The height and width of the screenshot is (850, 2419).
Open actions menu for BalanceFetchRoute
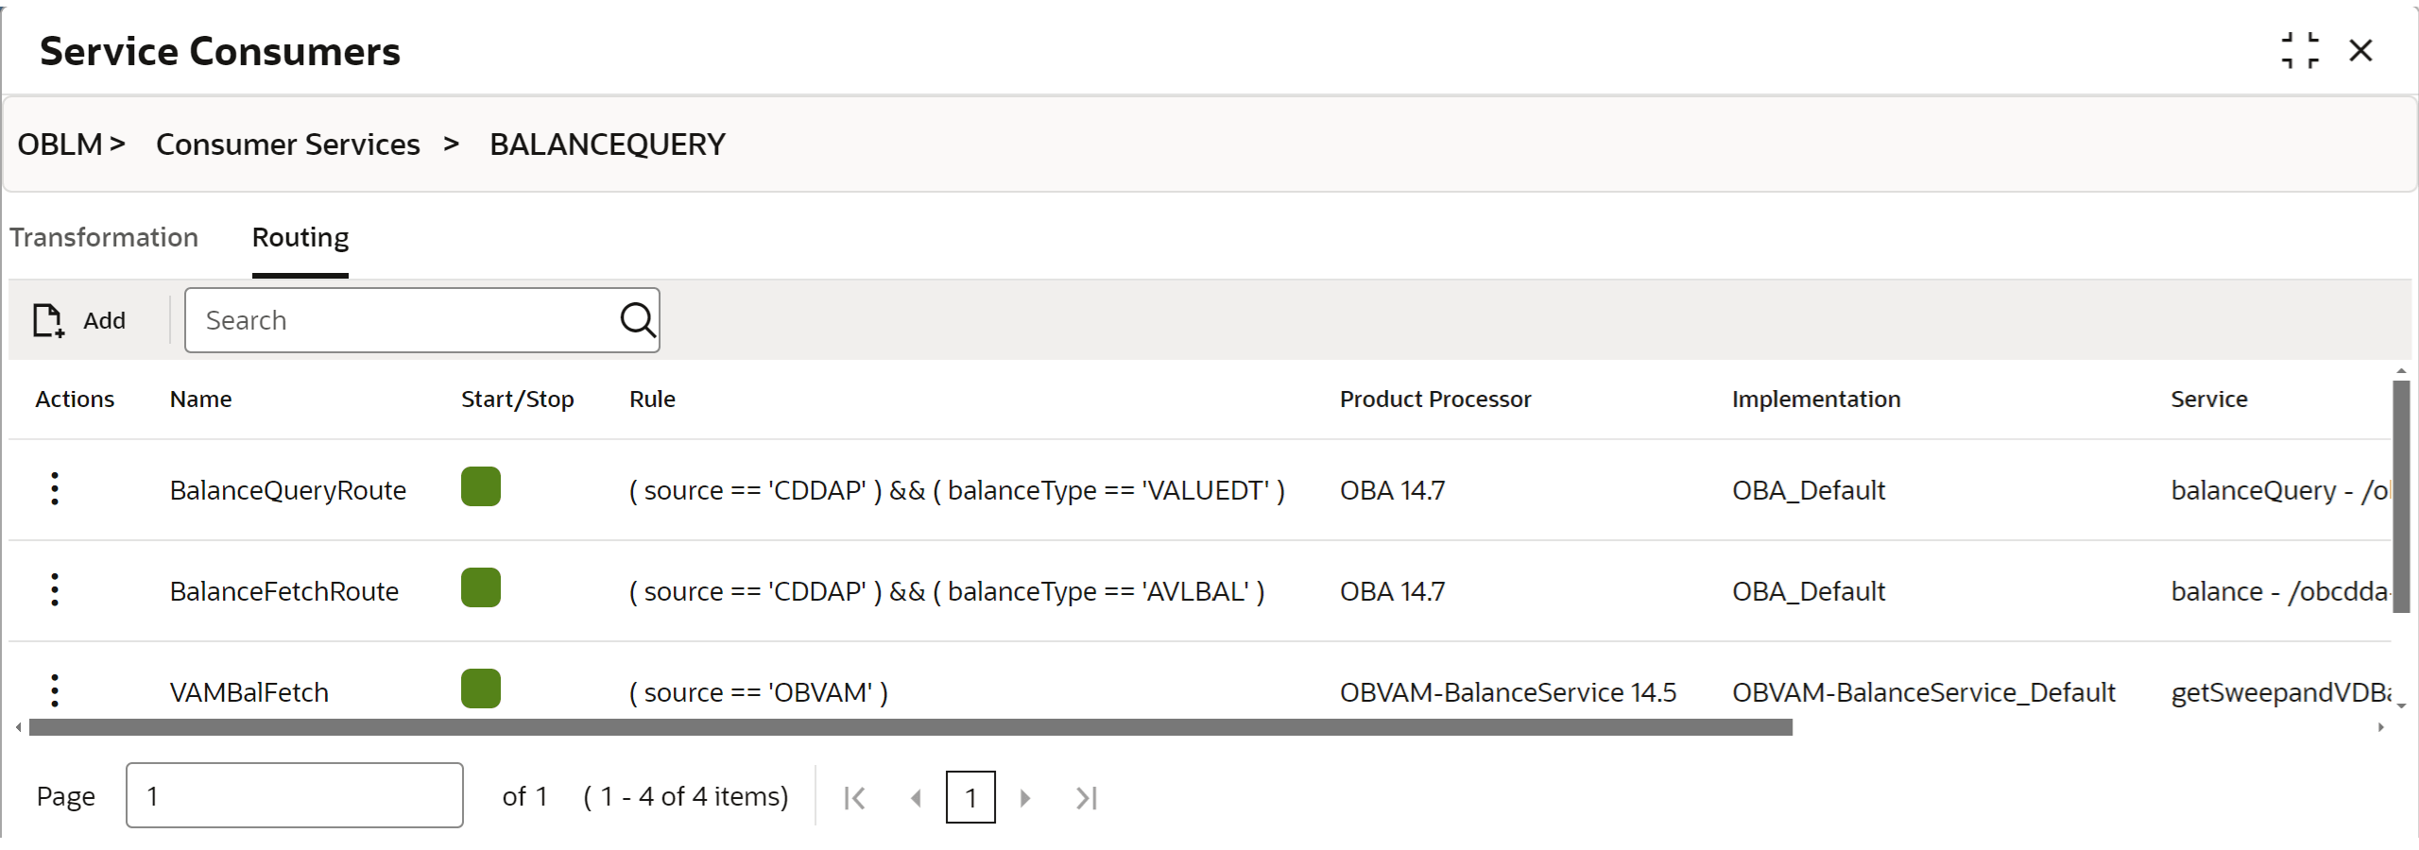pyautogui.click(x=55, y=589)
